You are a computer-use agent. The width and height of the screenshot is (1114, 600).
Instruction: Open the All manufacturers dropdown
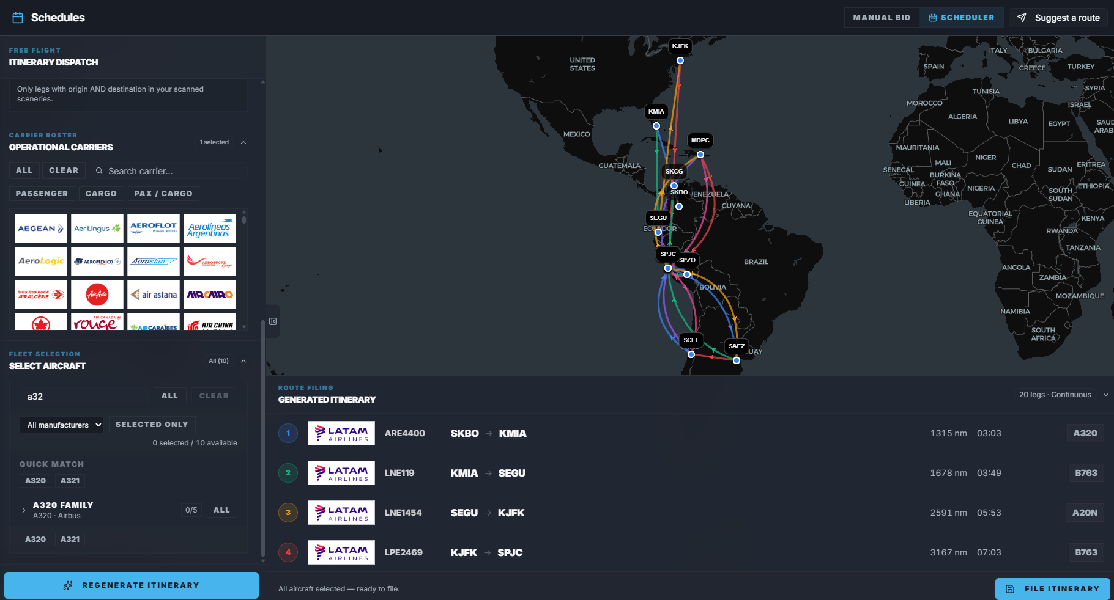click(62, 425)
